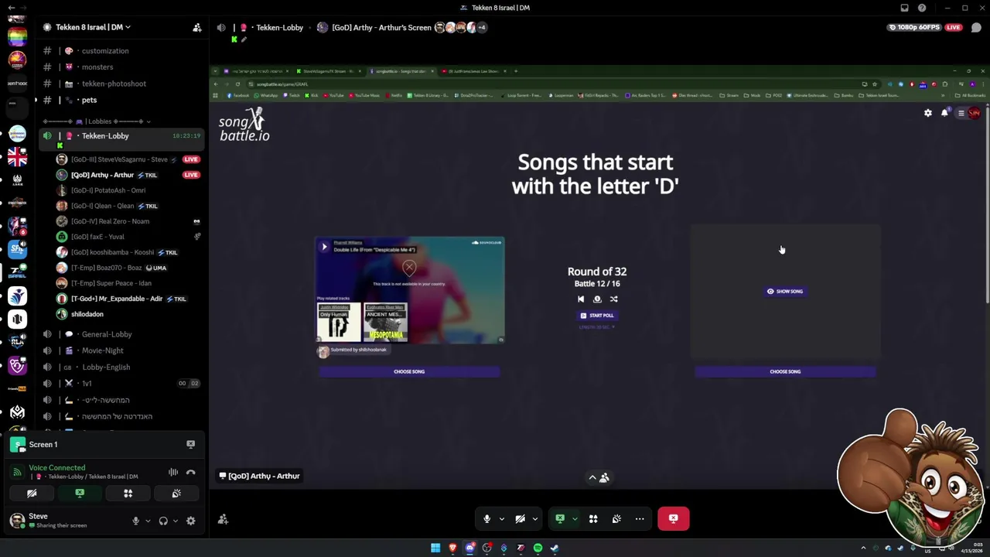Image resolution: width=990 pixels, height=557 pixels.
Task: Join the General-Lobby voice channel
Action: pyautogui.click(x=107, y=334)
